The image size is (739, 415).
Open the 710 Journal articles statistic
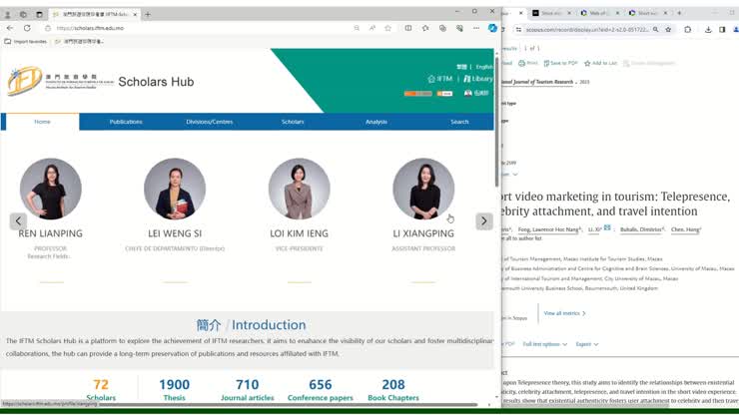click(x=248, y=390)
